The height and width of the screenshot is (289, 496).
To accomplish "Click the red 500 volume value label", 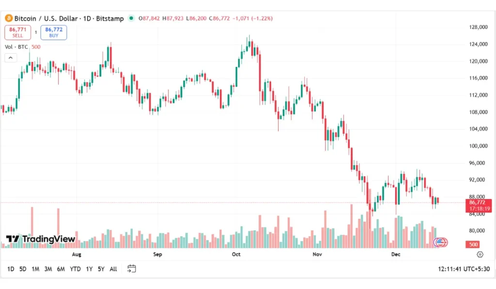I will [472, 244].
